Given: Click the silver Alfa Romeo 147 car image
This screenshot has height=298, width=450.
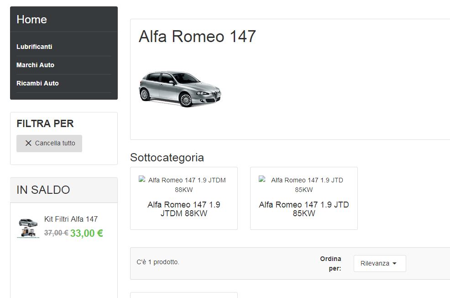Looking at the screenshot, I should pos(180,89).
